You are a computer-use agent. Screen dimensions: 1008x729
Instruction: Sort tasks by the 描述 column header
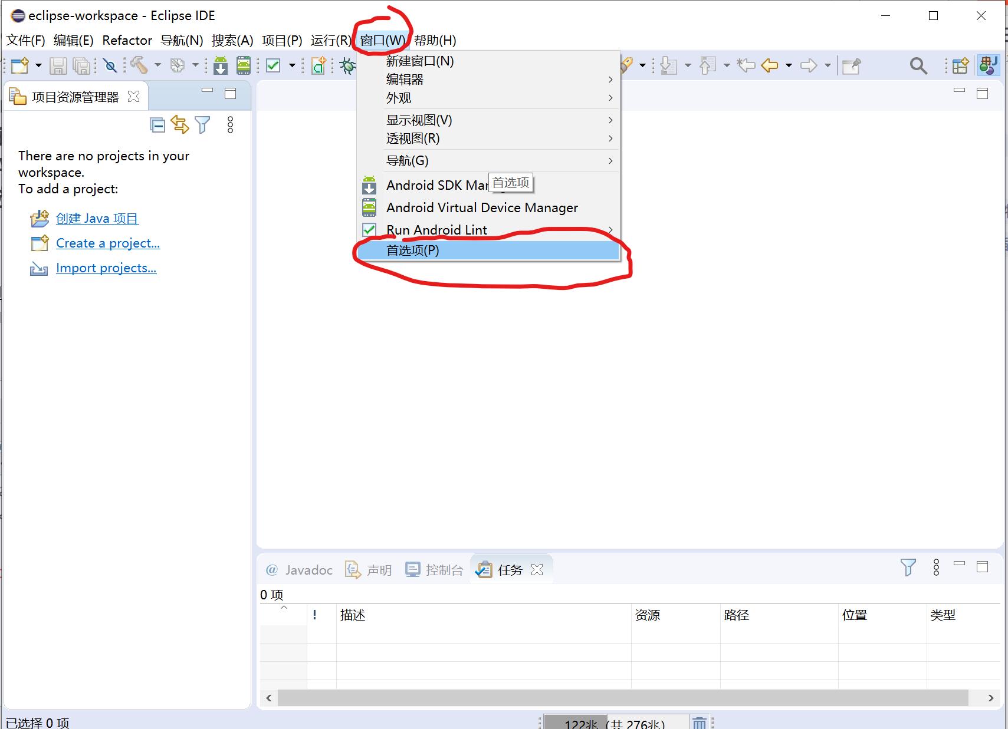(x=484, y=615)
